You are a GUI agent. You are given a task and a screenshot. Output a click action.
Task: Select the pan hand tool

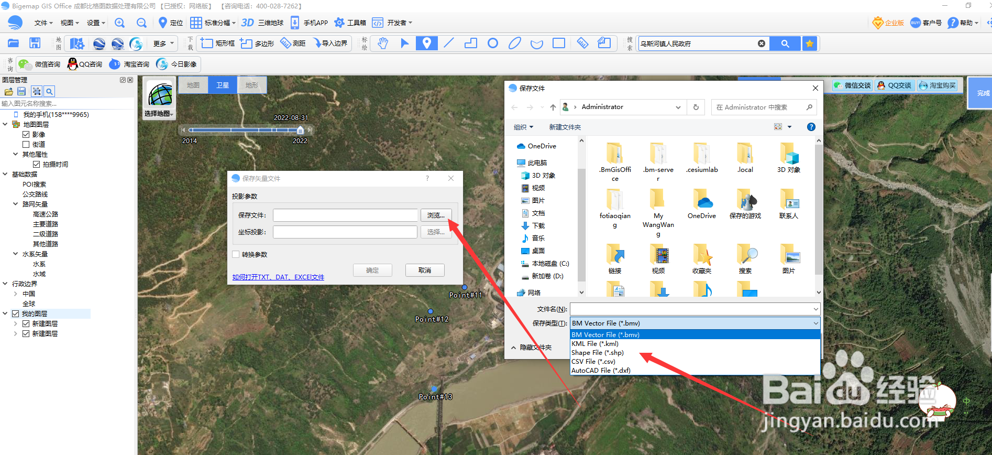click(383, 43)
